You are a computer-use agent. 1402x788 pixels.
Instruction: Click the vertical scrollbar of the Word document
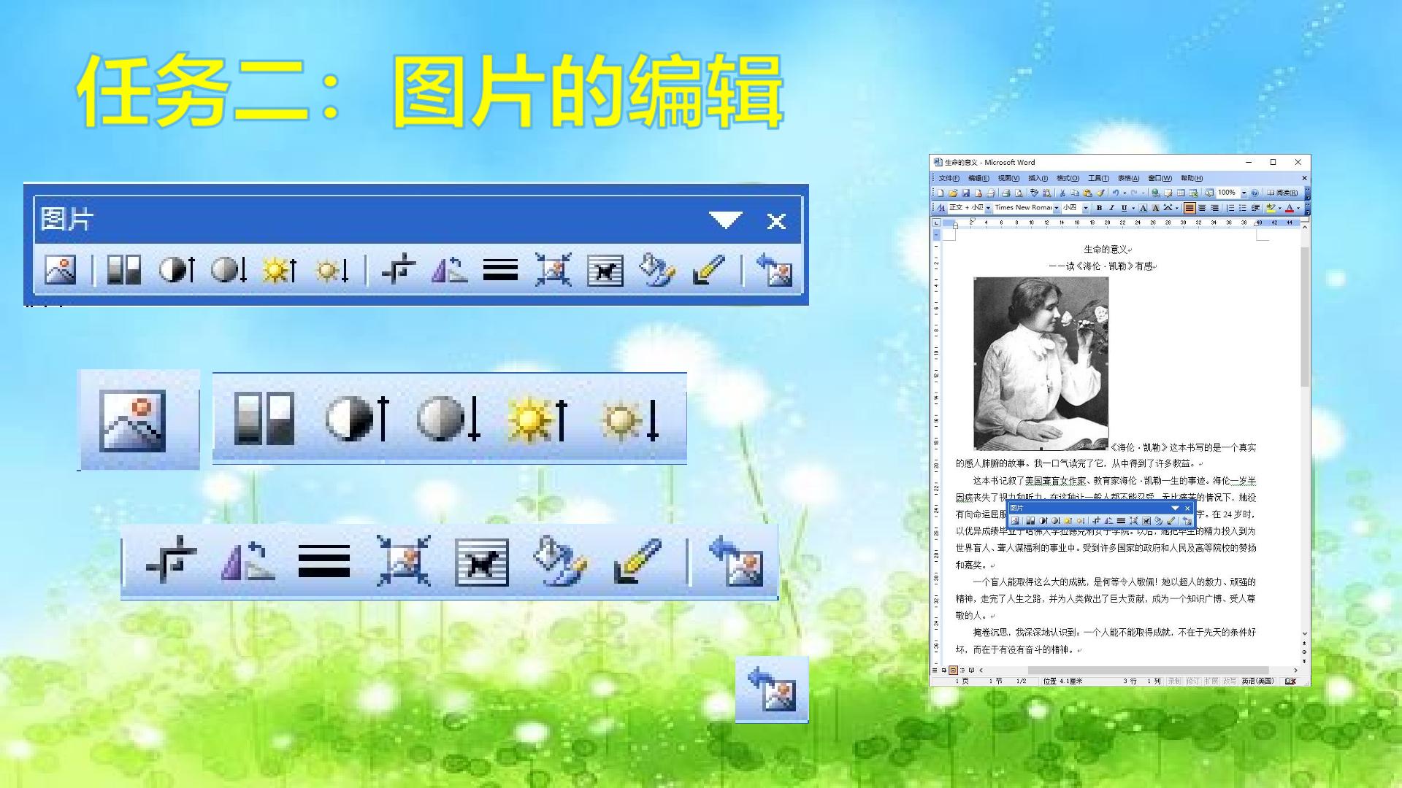pos(1304,438)
